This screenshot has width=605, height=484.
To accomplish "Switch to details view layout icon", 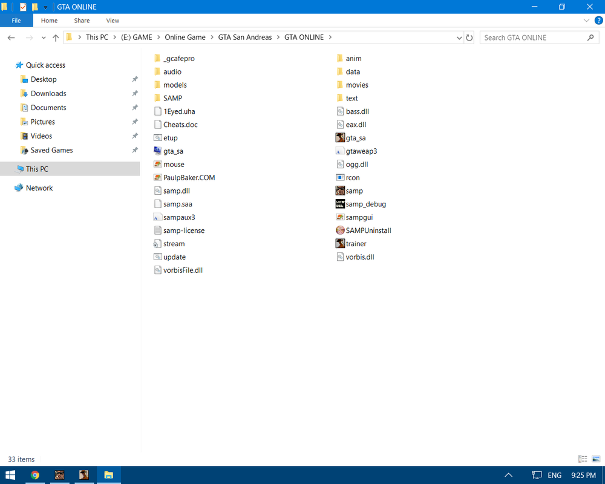I will 583,459.
